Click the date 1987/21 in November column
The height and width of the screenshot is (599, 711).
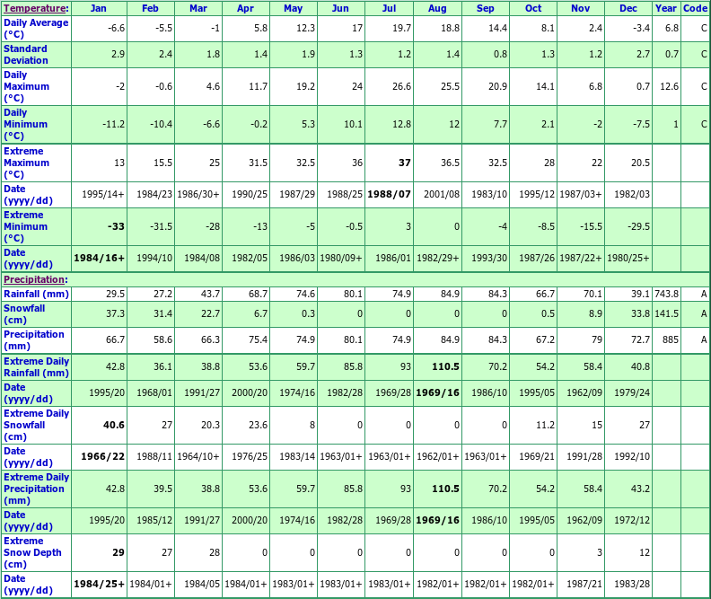(584, 584)
